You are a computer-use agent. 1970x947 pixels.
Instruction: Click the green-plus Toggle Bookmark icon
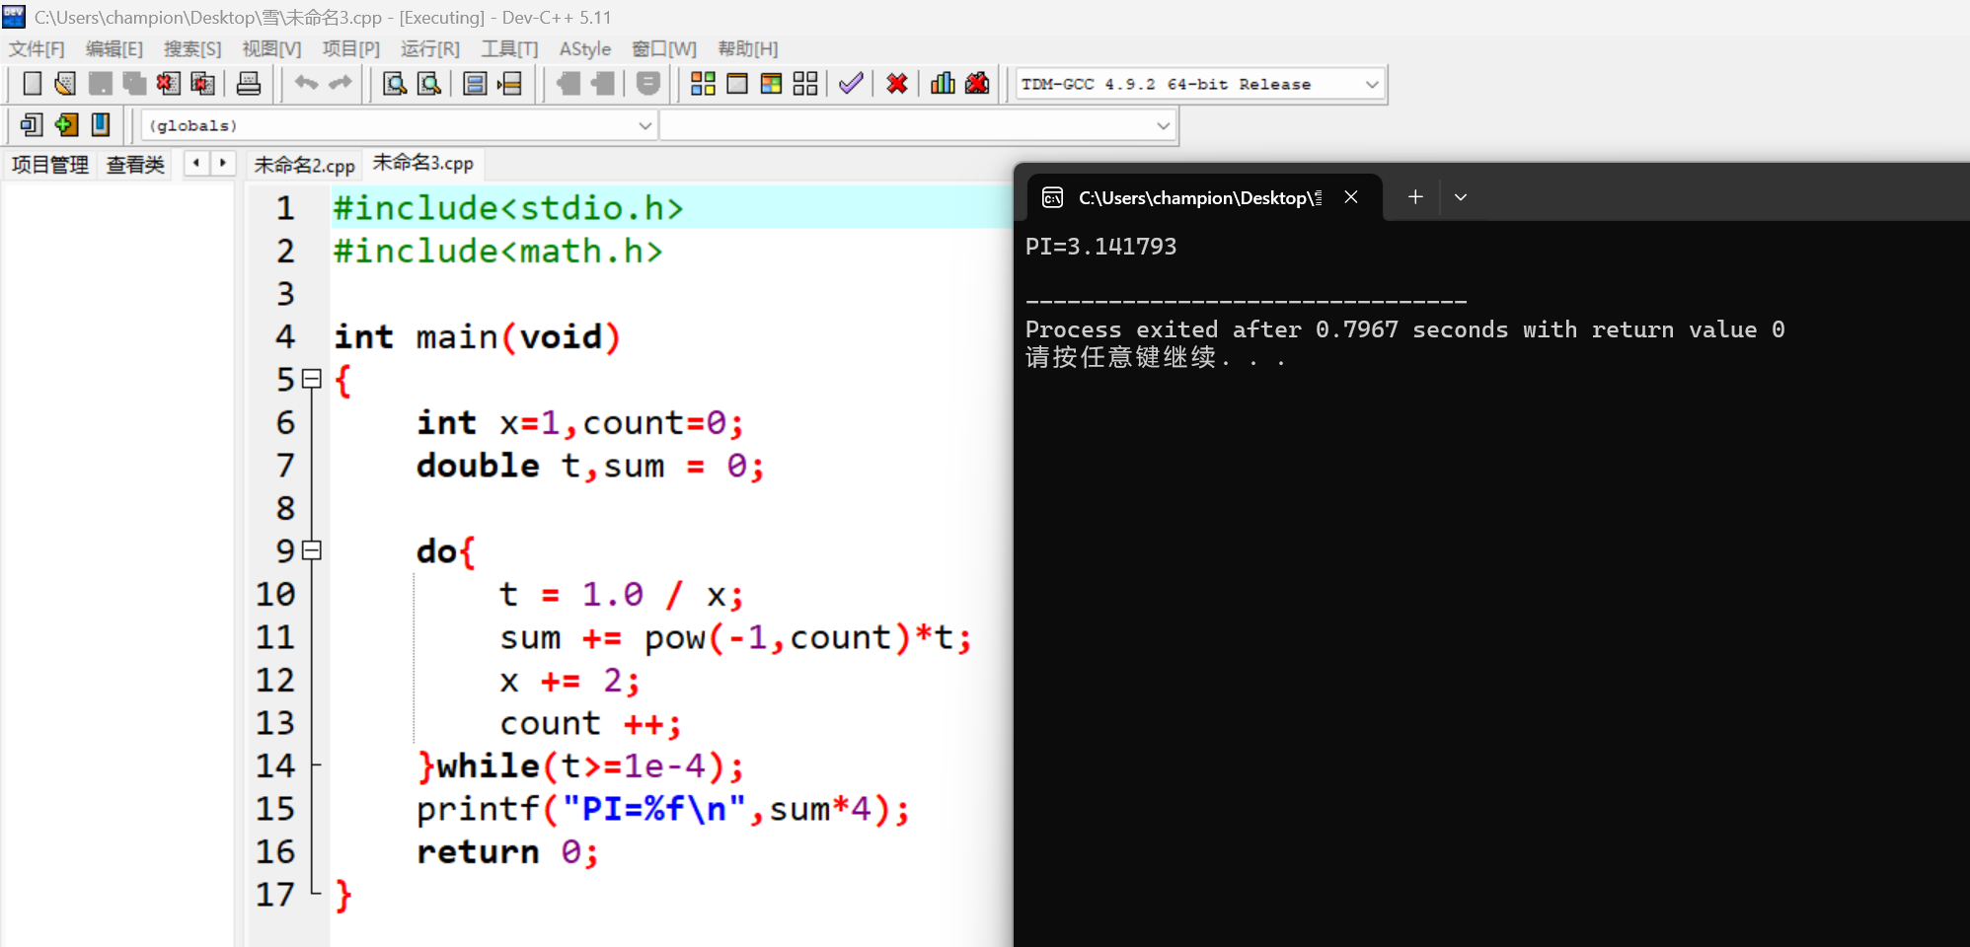tap(66, 125)
